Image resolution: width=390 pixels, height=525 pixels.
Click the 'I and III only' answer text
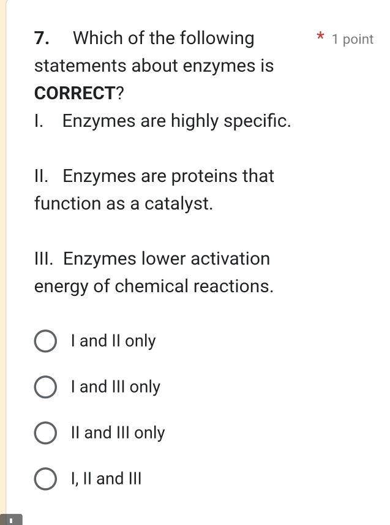(114, 387)
